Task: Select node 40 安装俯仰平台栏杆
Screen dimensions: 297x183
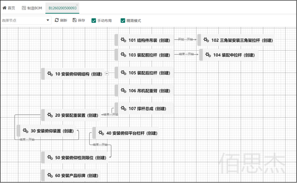Action: (x=126, y=133)
